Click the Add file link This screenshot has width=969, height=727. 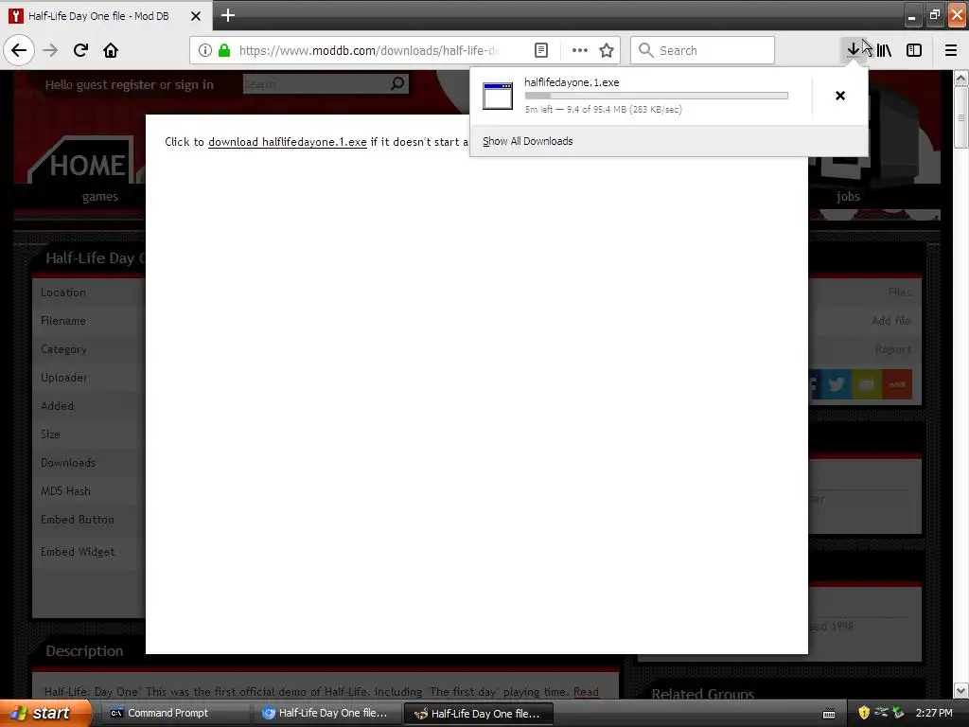pos(890,320)
